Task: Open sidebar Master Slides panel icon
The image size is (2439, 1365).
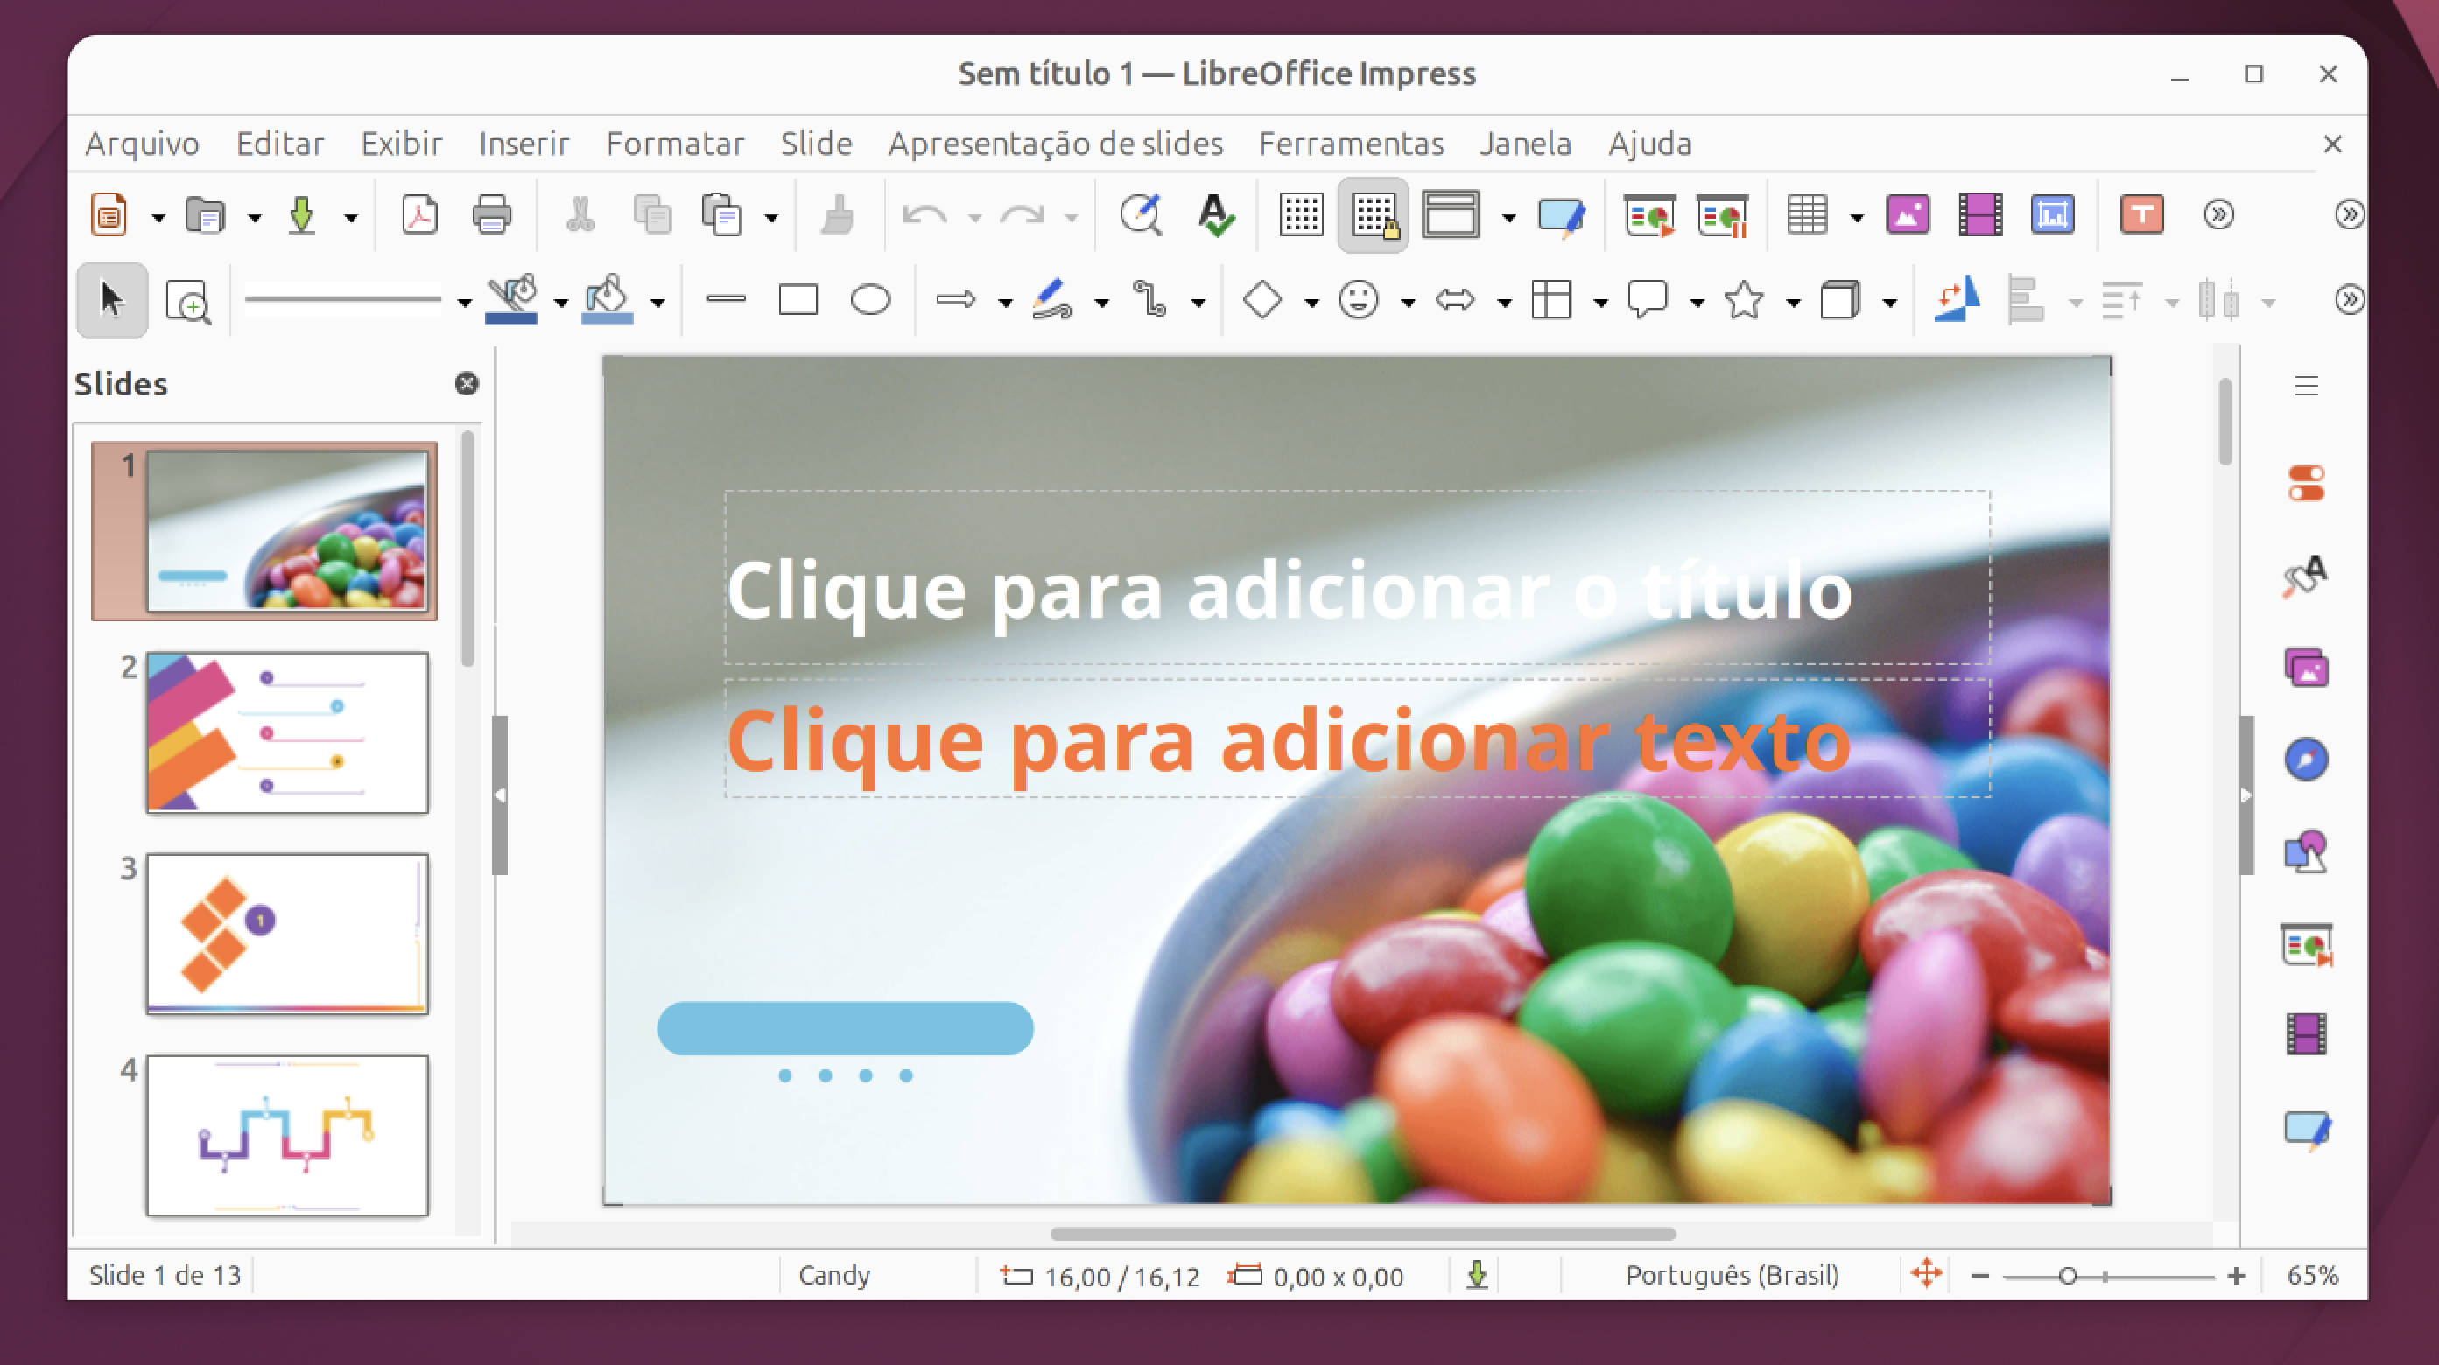Action: click(x=2307, y=1130)
